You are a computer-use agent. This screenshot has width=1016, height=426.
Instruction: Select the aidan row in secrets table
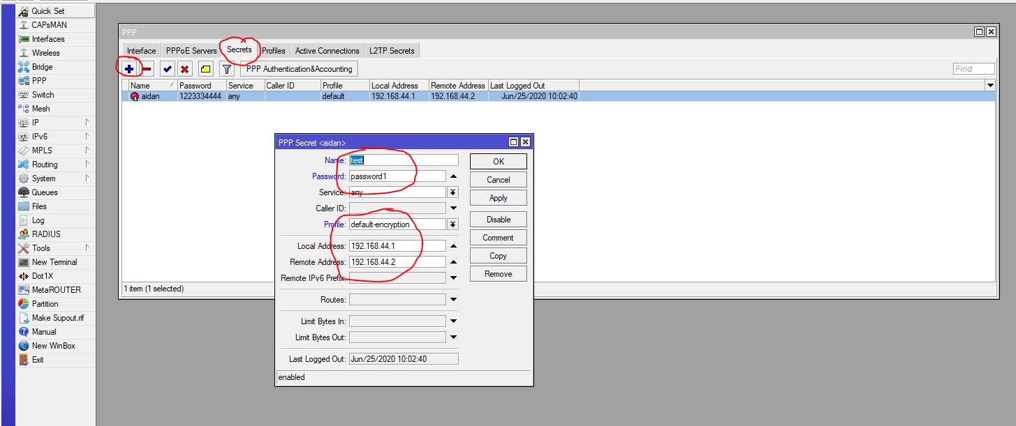[559, 96]
